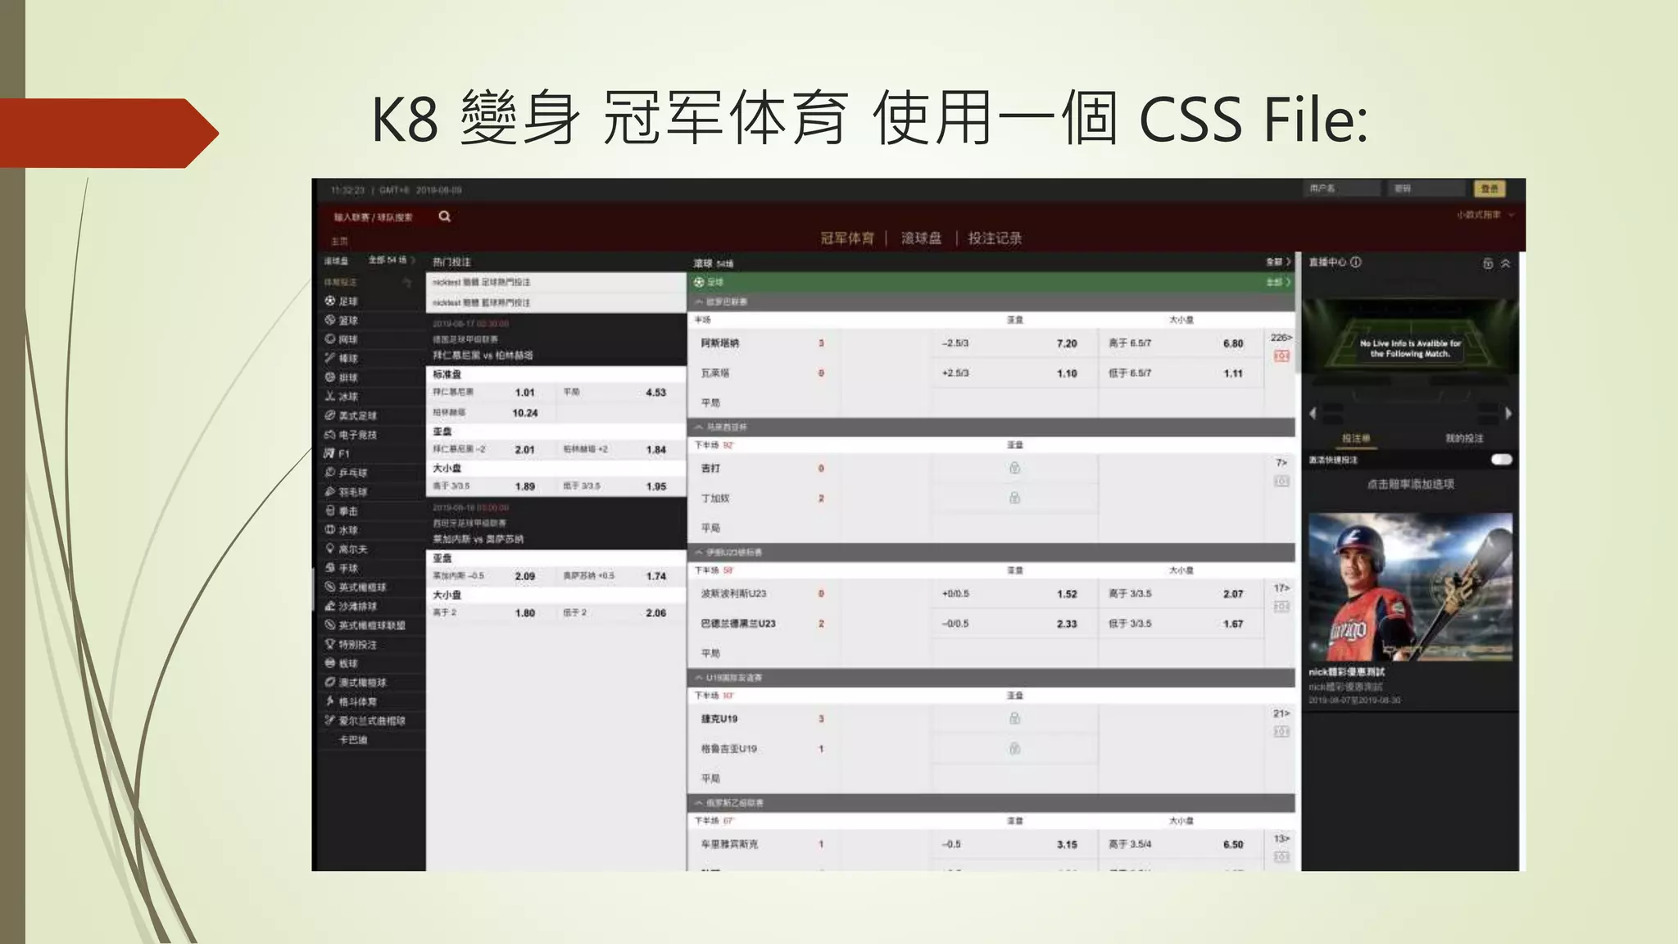Collapse the 俄罗斯乙组联赛 league section
Screen dimensions: 1678x944
[x=699, y=803]
